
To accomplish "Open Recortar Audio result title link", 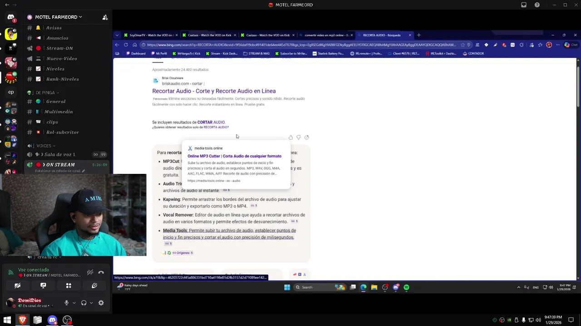I will coord(214,91).
